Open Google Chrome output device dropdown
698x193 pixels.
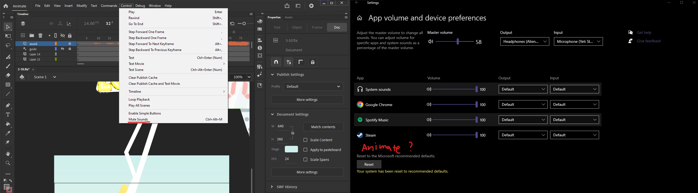click(x=523, y=104)
